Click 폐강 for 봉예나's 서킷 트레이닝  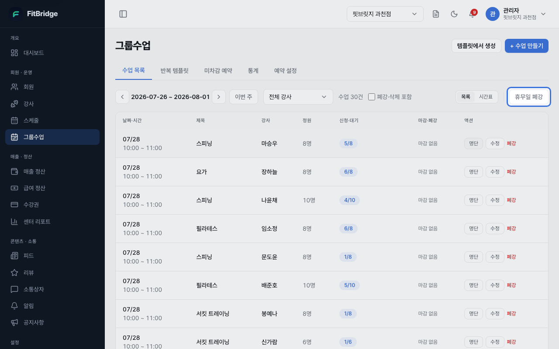[x=511, y=314]
